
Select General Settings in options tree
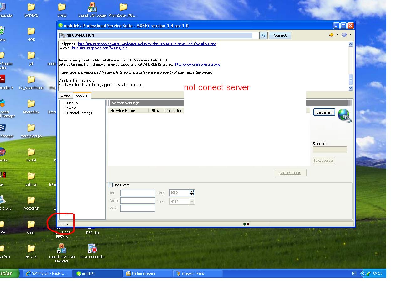[x=80, y=113]
